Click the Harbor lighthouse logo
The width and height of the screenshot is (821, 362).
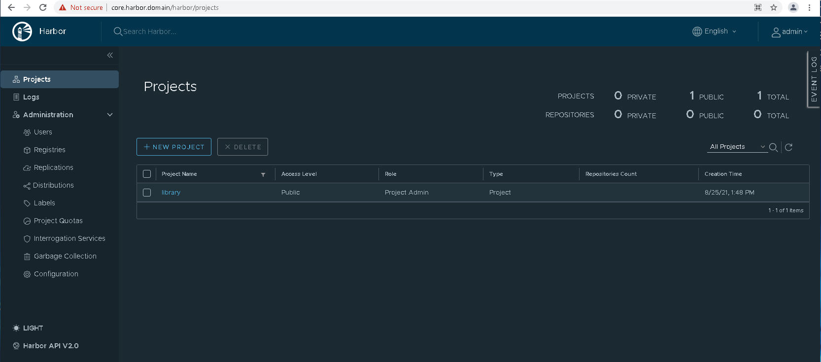(x=22, y=32)
